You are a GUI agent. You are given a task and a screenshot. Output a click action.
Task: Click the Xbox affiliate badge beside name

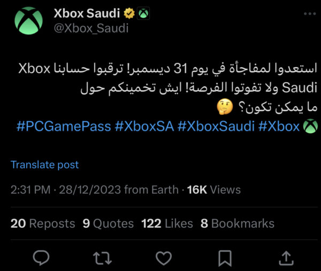[x=143, y=13]
